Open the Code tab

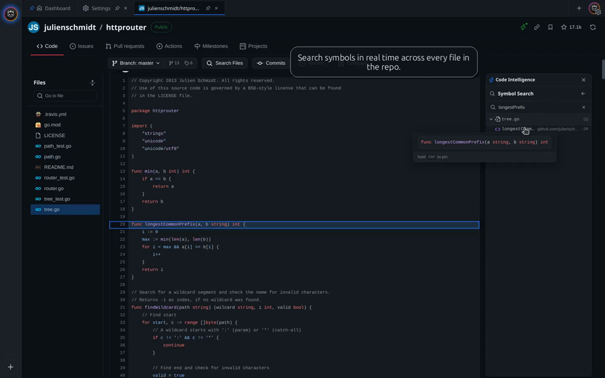[x=47, y=46]
